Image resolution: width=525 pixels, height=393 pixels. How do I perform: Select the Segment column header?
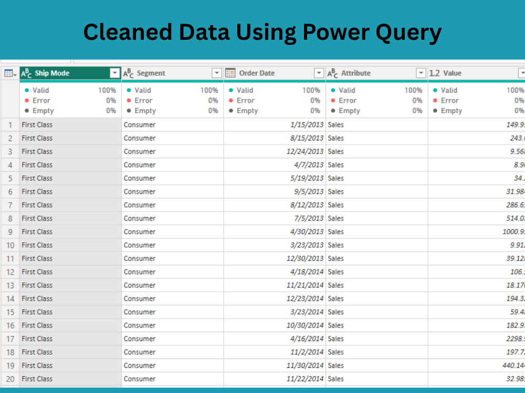pyautogui.click(x=172, y=73)
